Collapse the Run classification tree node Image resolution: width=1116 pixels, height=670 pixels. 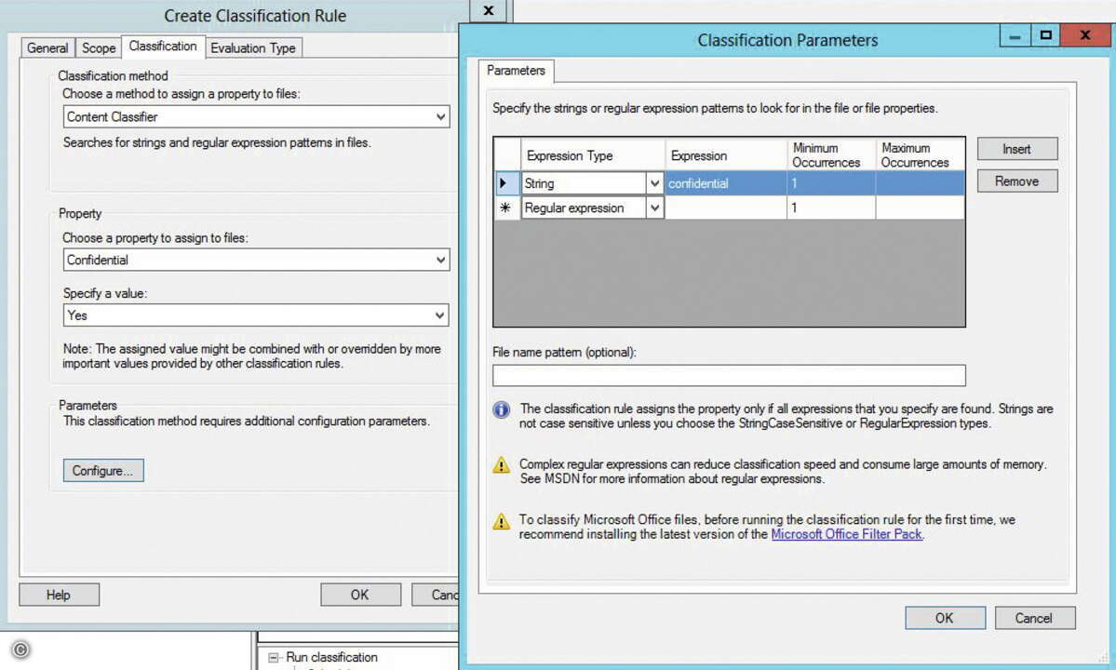274,657
